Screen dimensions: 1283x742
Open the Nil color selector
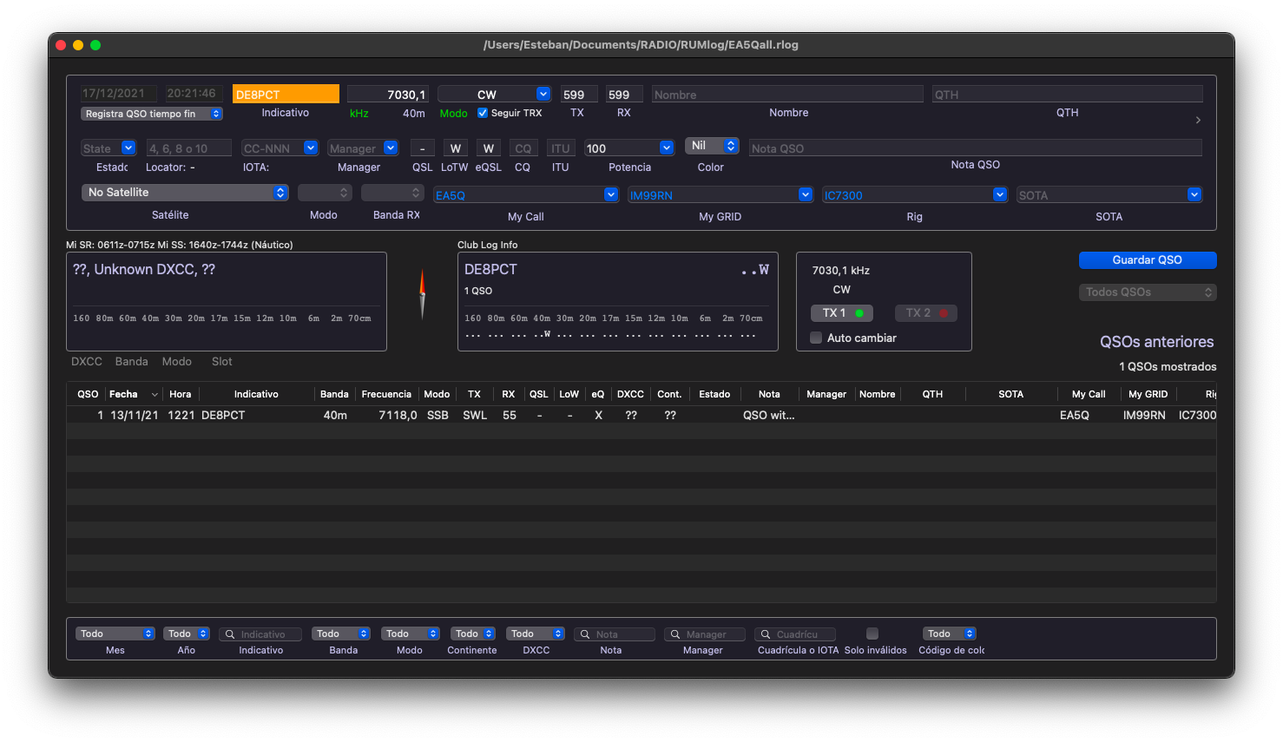tap(711, 146)
